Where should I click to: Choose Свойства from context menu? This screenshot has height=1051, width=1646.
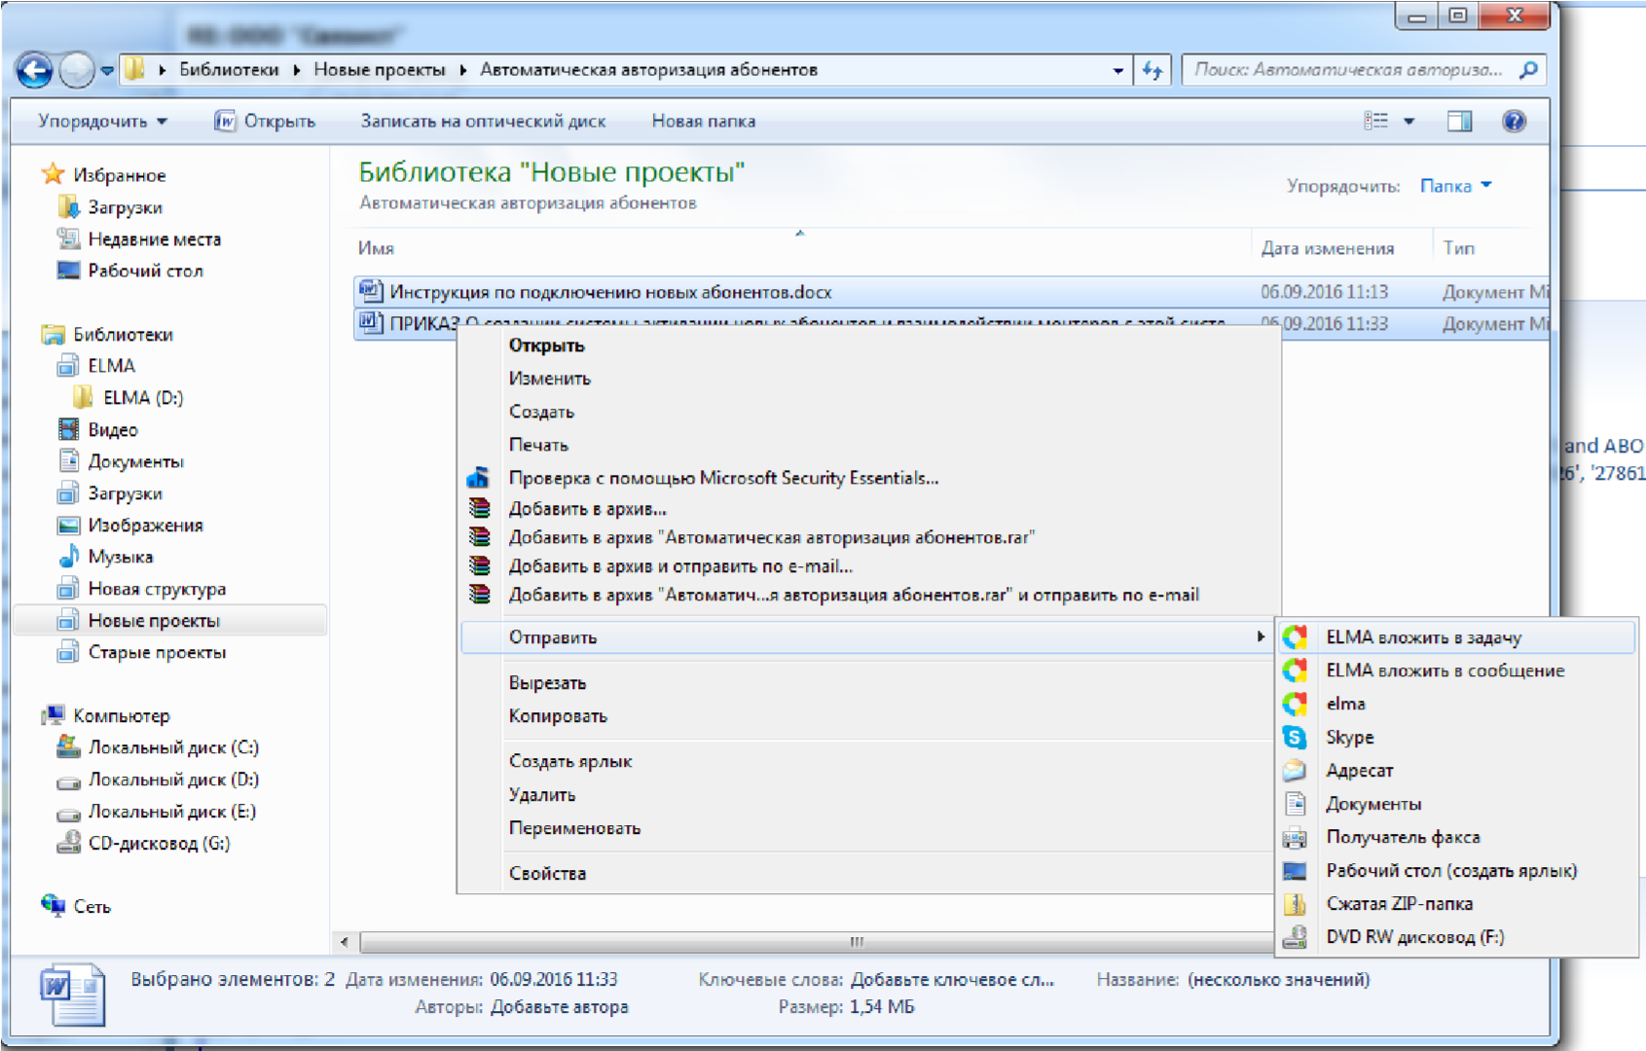click(547, 874)
